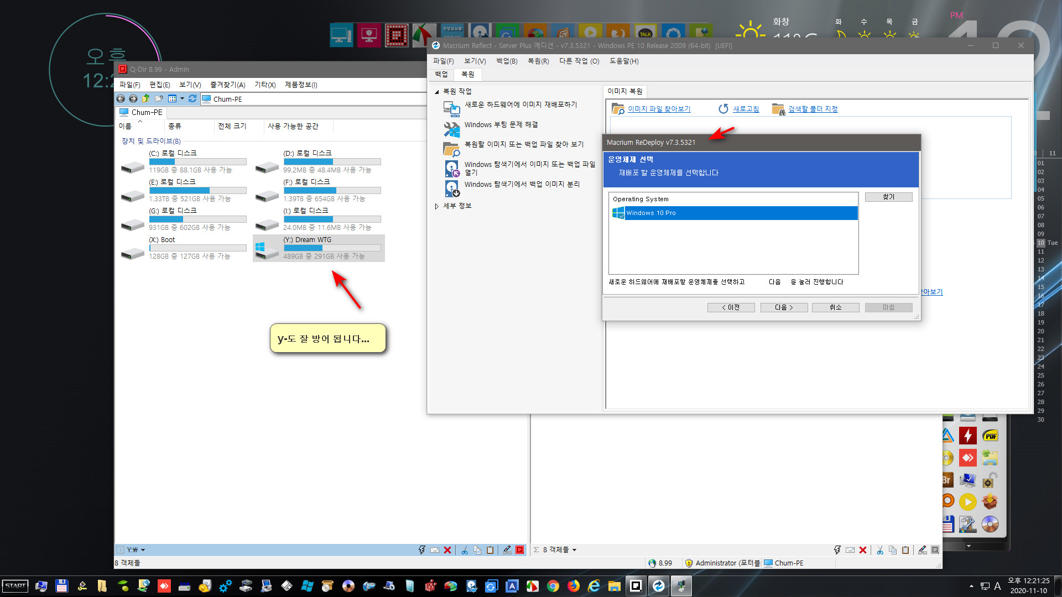
Task: Click Windows 탐색기에서 백업 이미지 분리
Action: (x=522, y=184)
